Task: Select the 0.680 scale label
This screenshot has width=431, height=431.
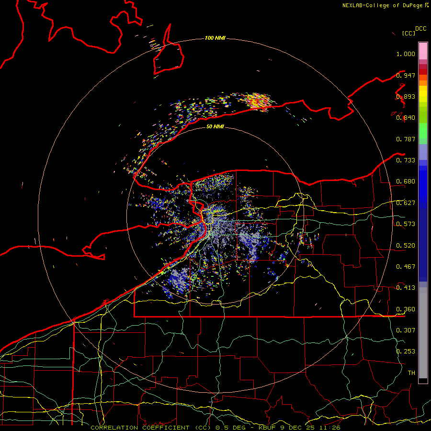Action: [x=406, y=181]
